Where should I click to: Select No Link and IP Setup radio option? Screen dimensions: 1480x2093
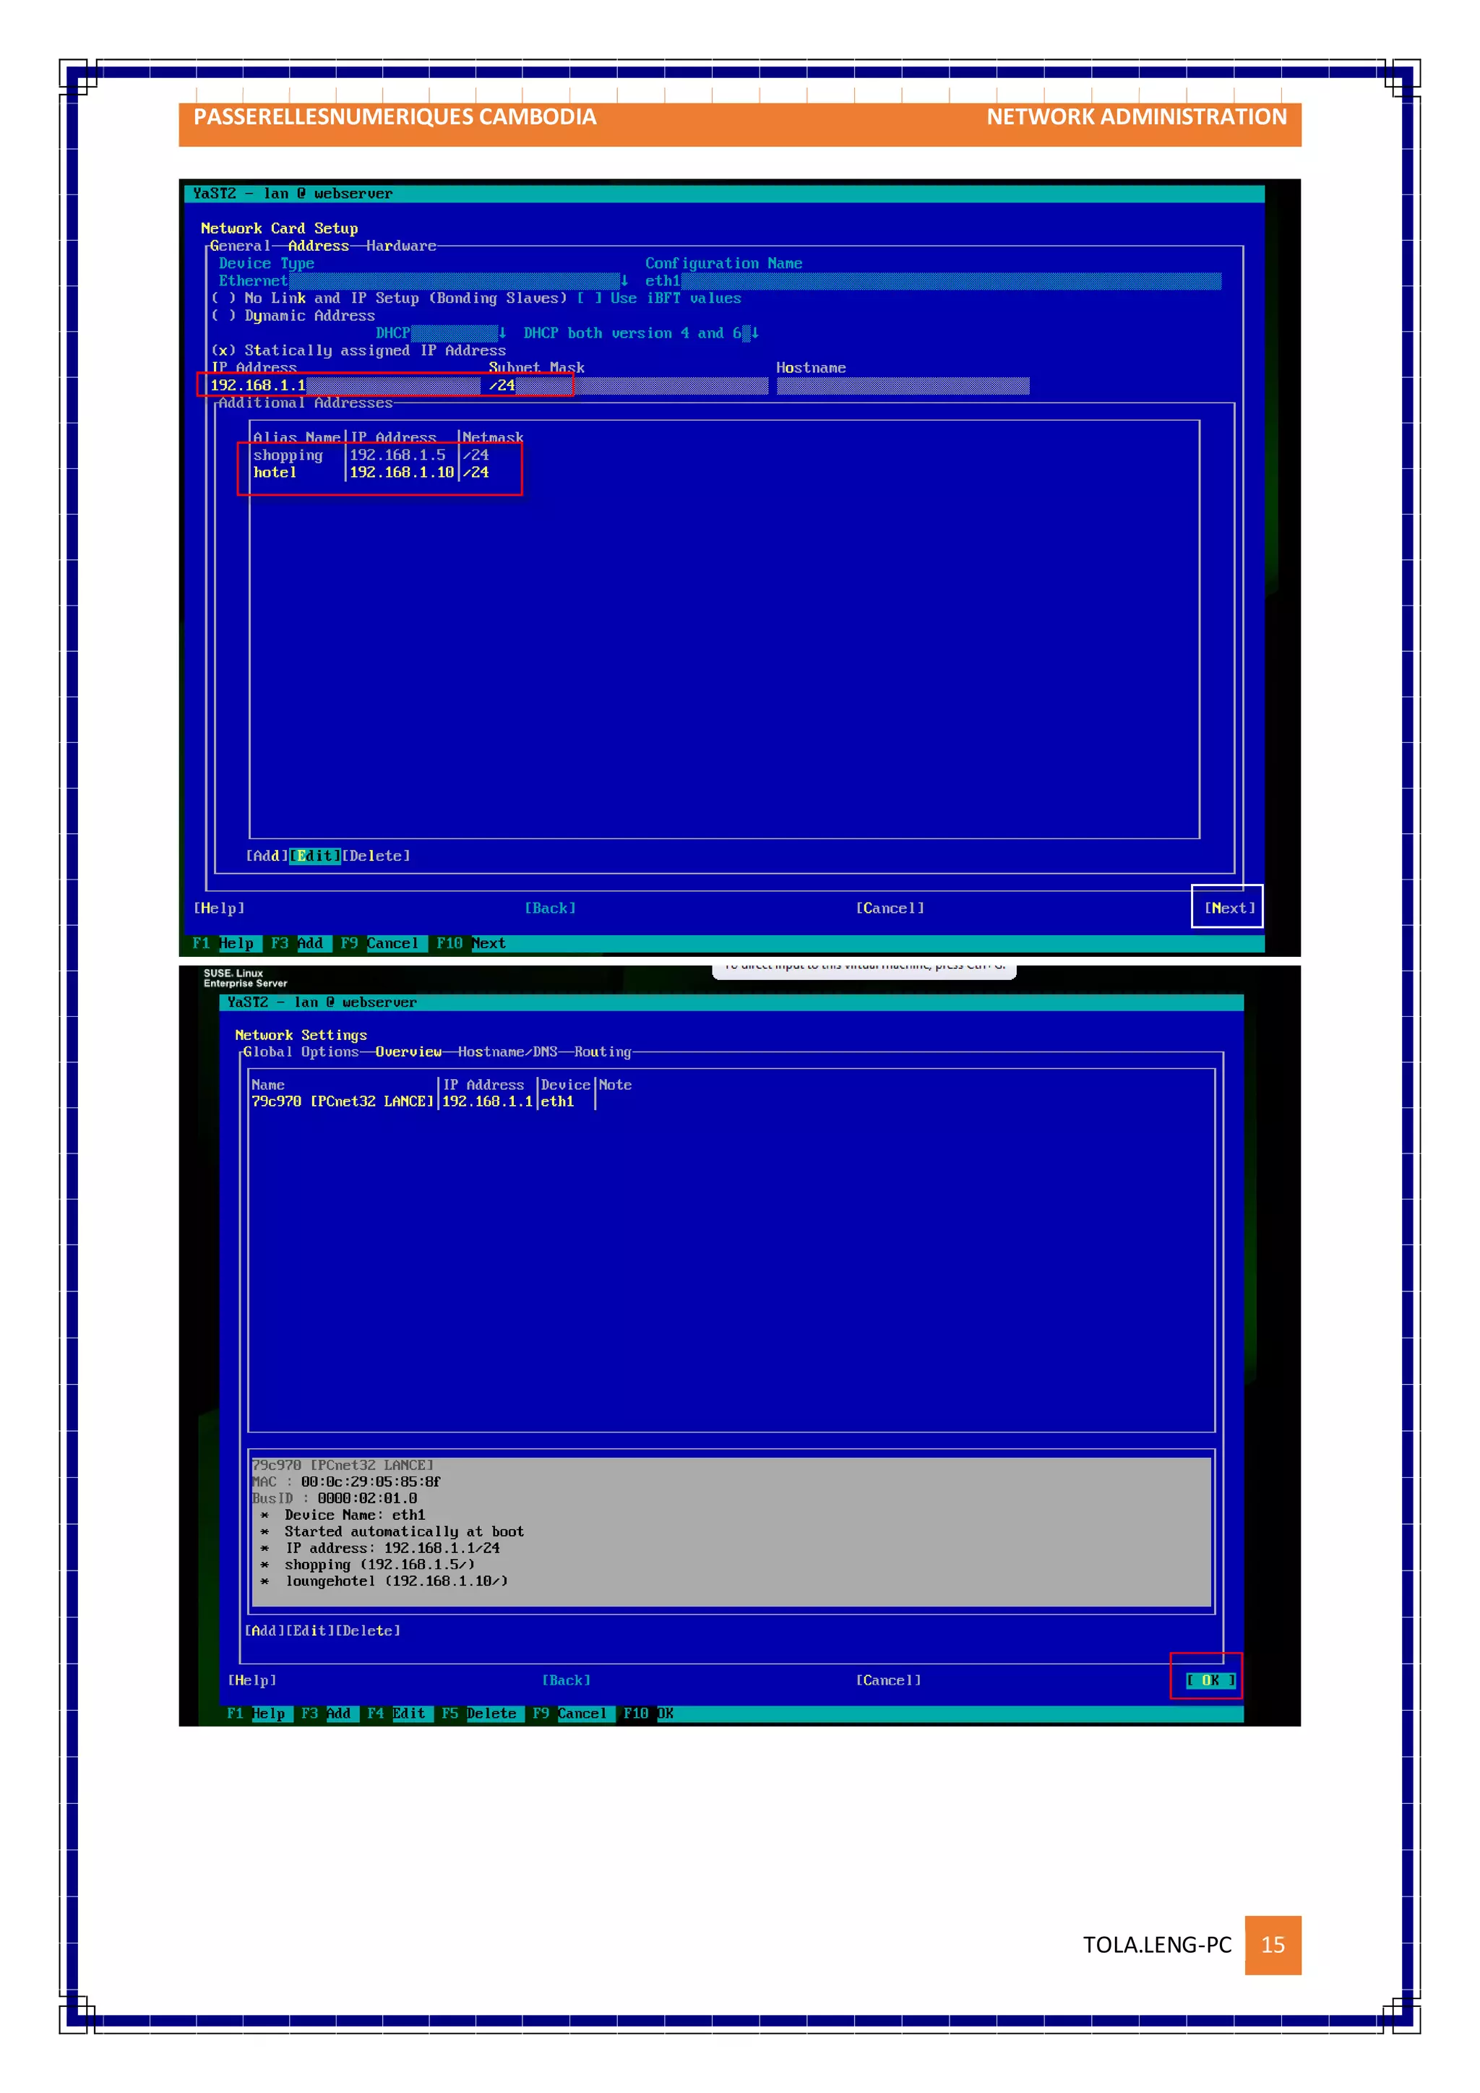[x=223, y=298]
